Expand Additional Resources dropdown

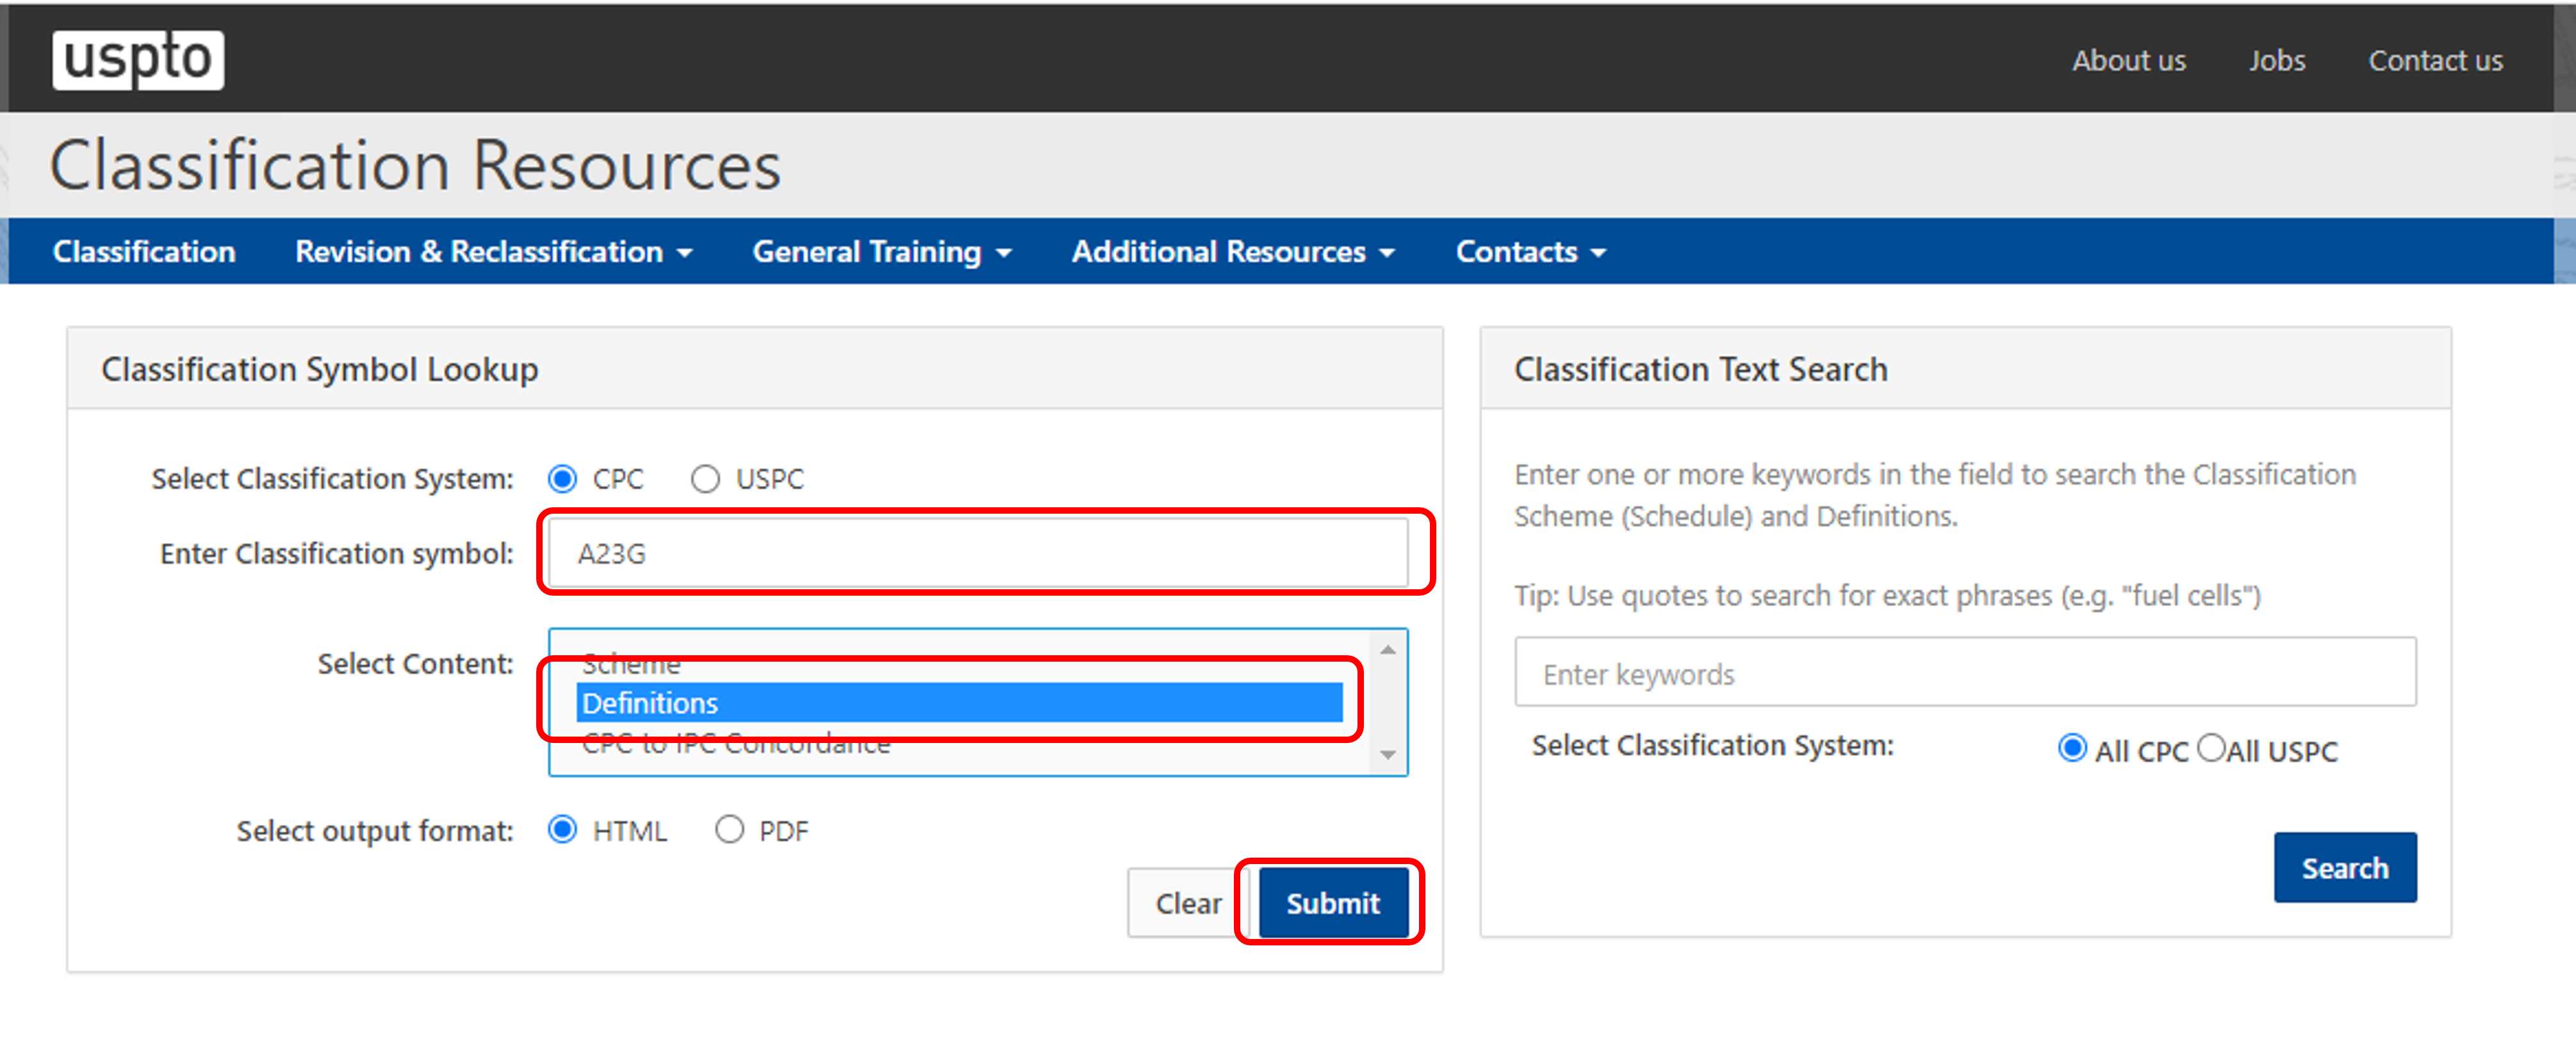coord(1232,252)
